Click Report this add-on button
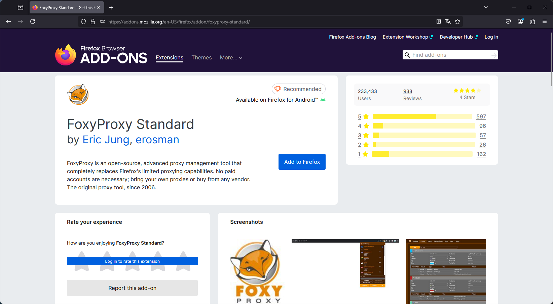Screen dimensions: 553x304 tap(133, 288)
